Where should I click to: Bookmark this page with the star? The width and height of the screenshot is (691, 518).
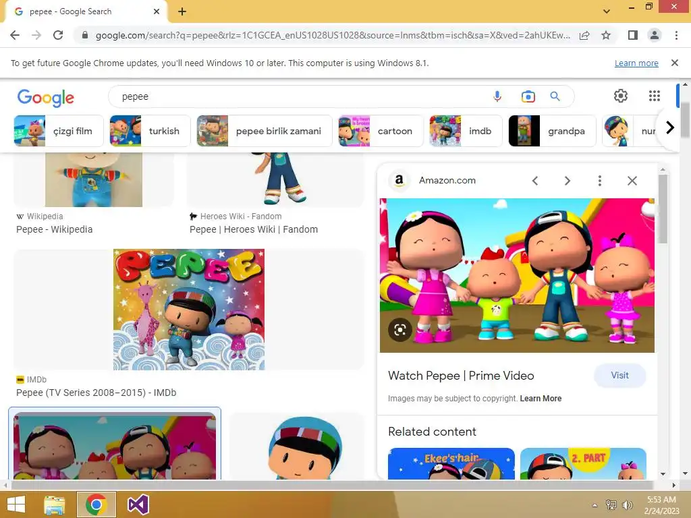tap(606, 35)
